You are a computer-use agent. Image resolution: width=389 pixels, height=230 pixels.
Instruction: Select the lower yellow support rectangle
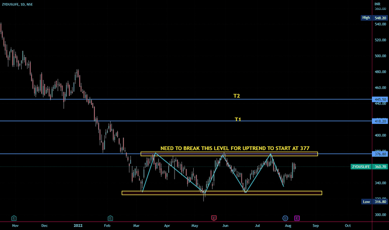click(222, 193)
